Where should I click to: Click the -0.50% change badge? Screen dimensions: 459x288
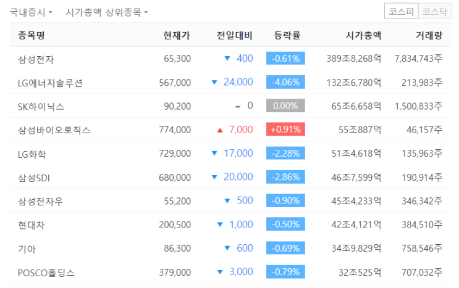285,224
